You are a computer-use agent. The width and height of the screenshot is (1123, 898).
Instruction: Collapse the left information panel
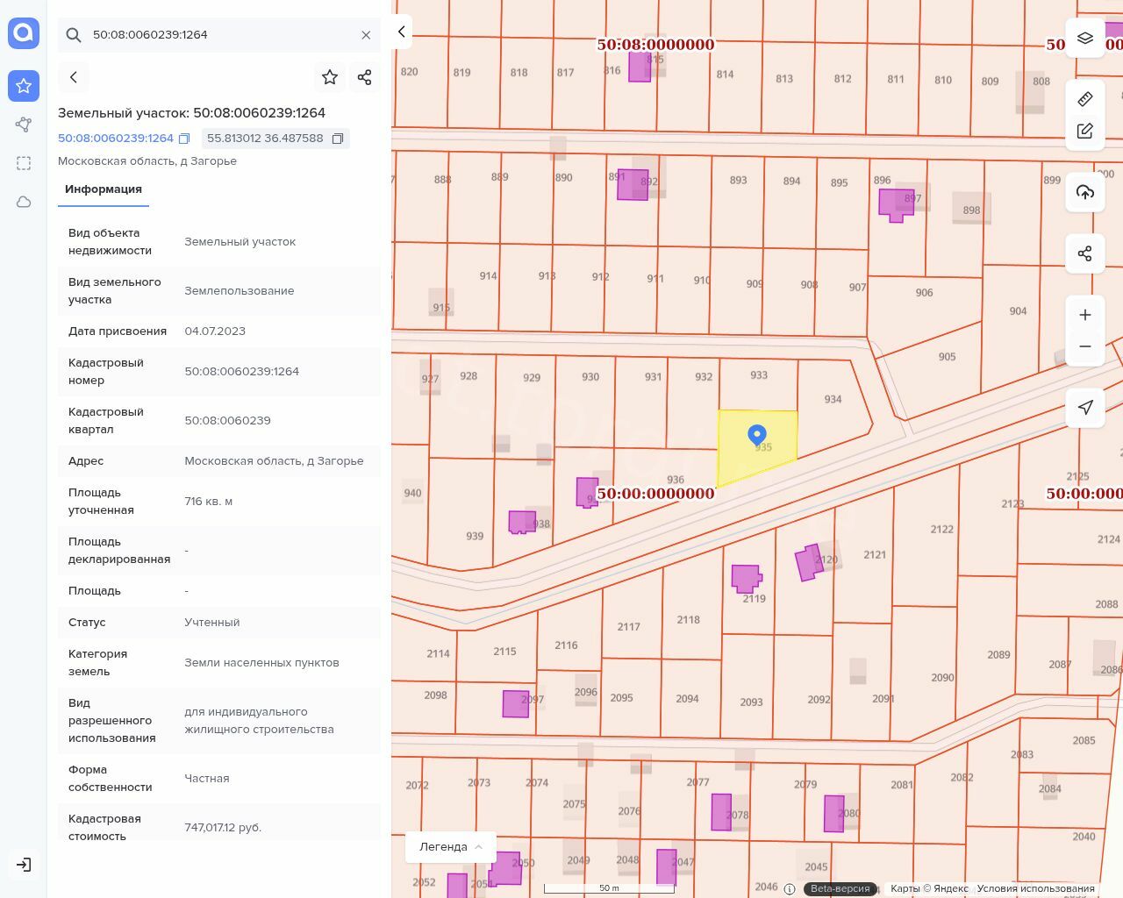[401, 32]
